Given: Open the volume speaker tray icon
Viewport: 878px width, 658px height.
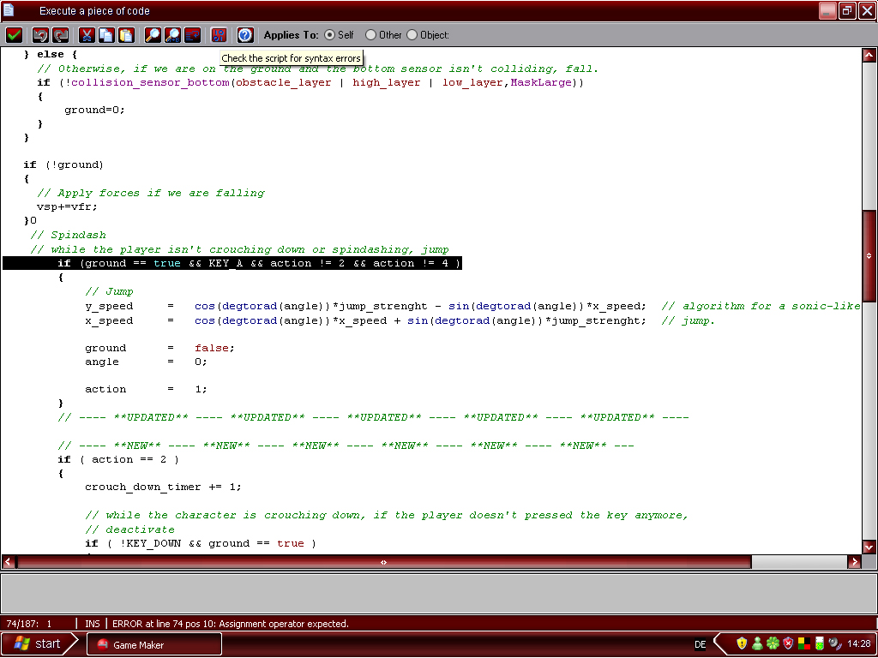Looking at the screenshot, I should 835,643.
